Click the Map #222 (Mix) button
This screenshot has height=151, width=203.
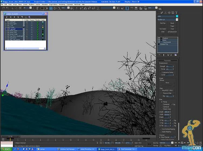167,91
